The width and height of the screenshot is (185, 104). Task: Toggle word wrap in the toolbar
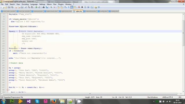[x=66, y=7]
